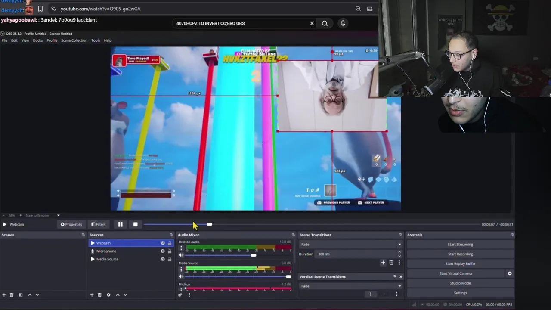This screenshot has width=551, height=310.
Task: Move scene up in the Scenes dock
Action: pyautogui.click(x=30, y=295)
